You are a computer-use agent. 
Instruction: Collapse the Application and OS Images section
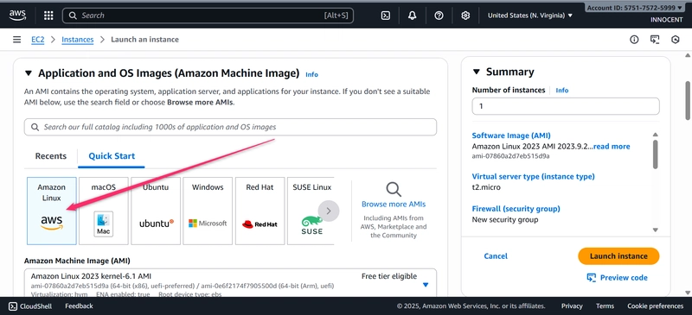pos(29,73)
